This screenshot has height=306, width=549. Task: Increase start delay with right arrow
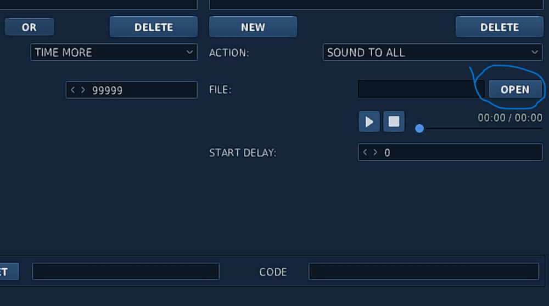376,152
